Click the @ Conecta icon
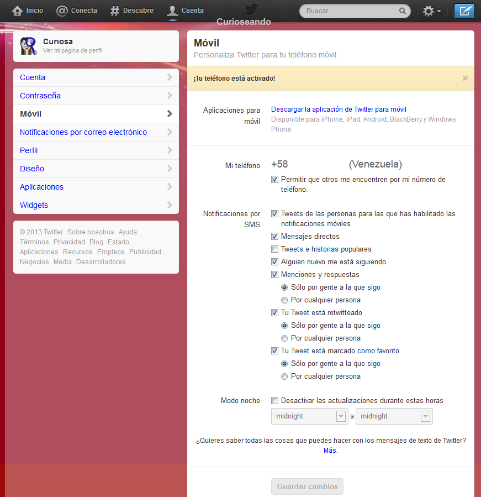This screenshot has height=497, width=481. pyautogui.click(x=62, y=11)
